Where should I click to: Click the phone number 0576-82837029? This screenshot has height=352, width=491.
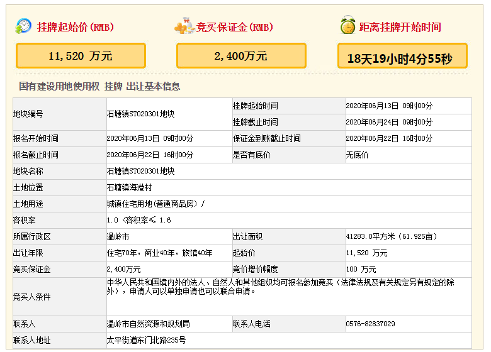370,324
